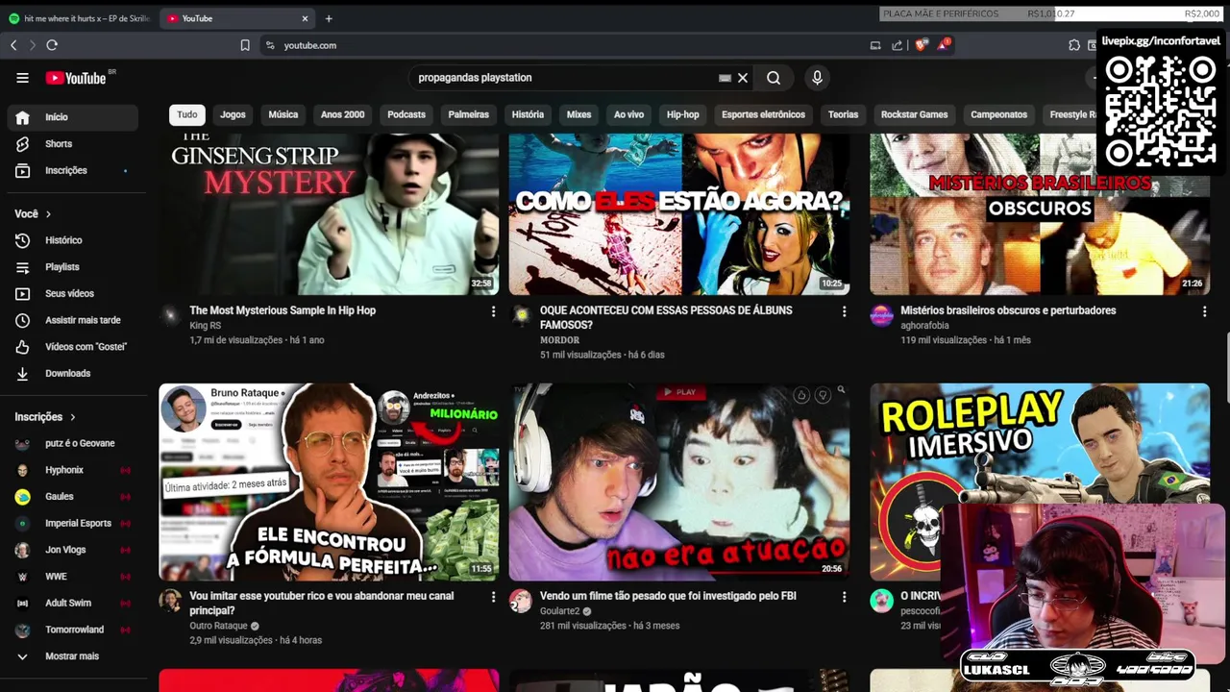This screenshot has width=1230, height=692.
Task: Click the install app icon in address bar
Action: tap(875, 45)
